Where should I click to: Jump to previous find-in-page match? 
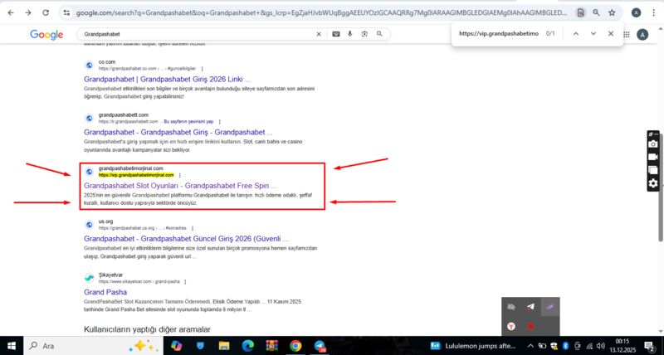click(575, 33)
